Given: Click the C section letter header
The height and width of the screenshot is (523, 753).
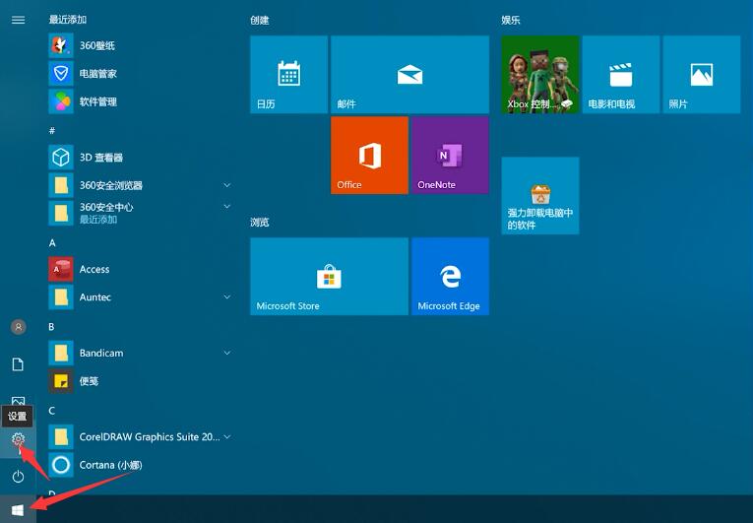Looking at the screenshot, I should pyautogui.click(x=51, y=411).
